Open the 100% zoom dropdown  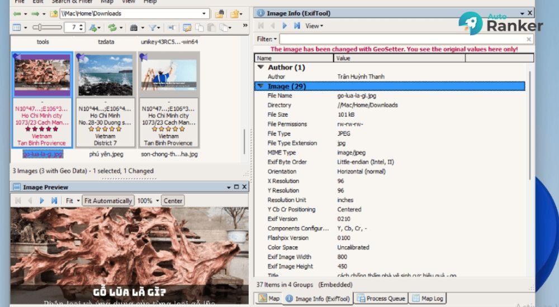tap(157, 200)
